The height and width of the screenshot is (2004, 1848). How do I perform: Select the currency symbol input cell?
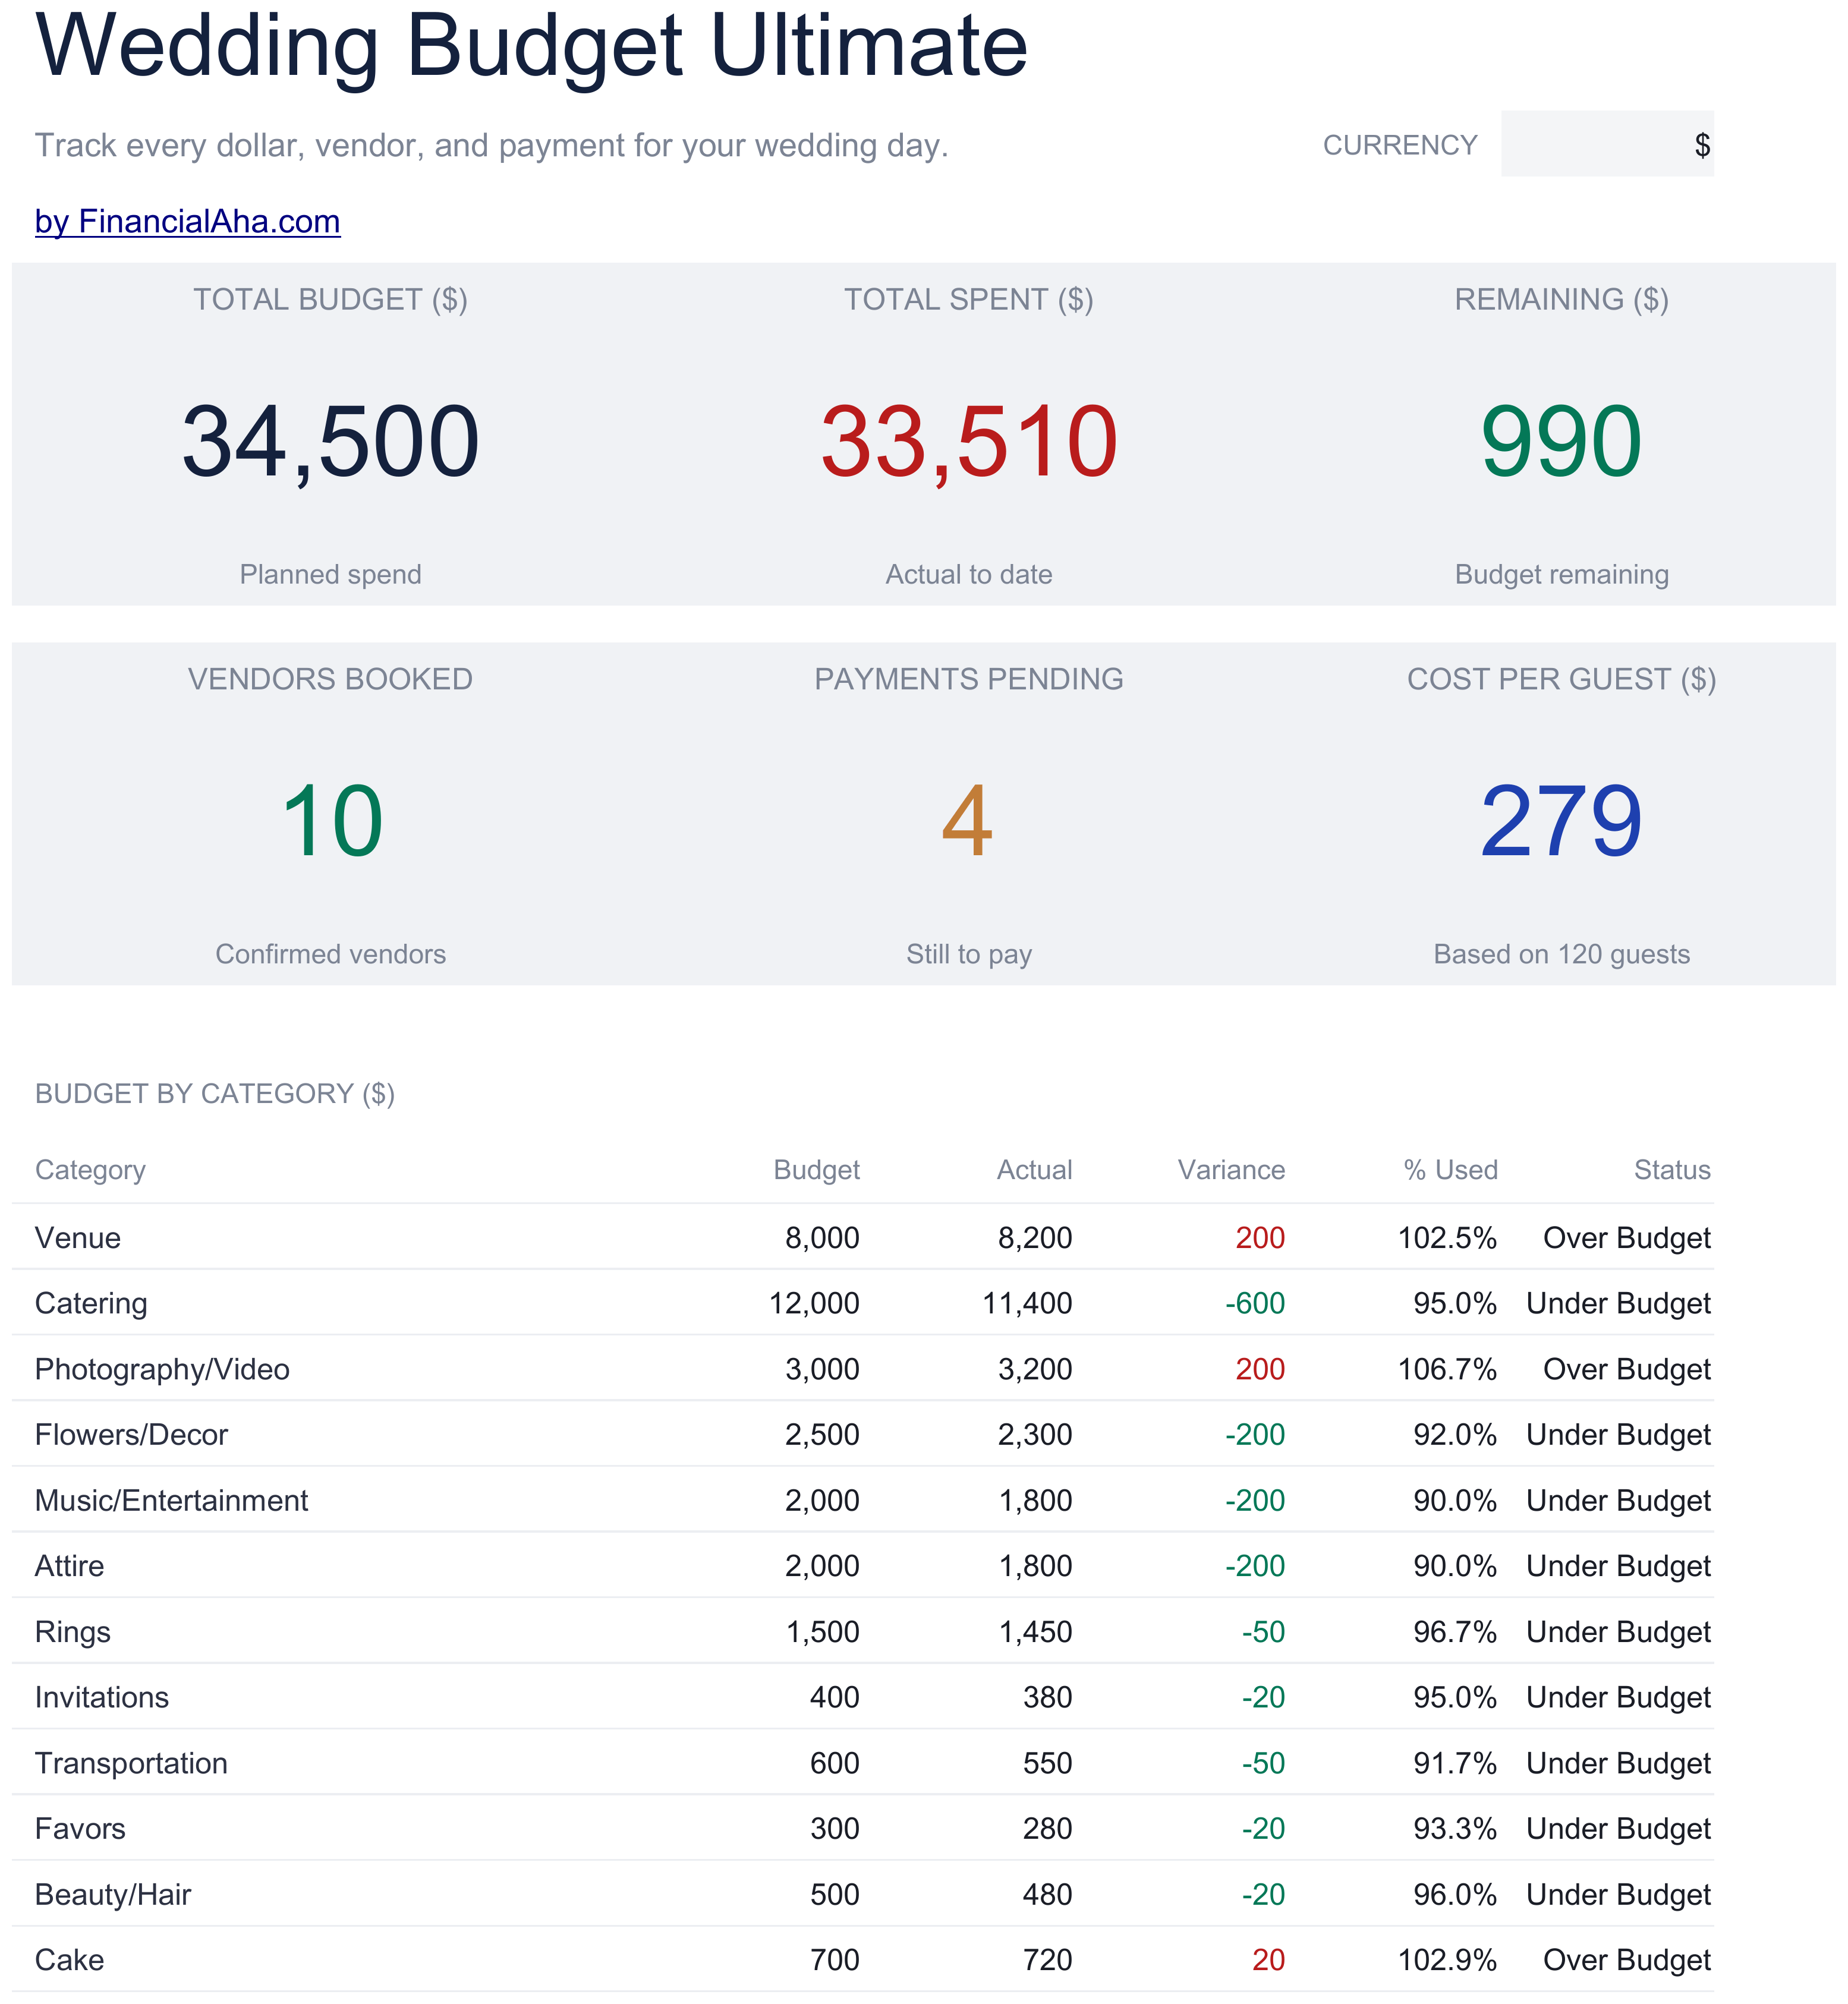[x=1606, y=144]
